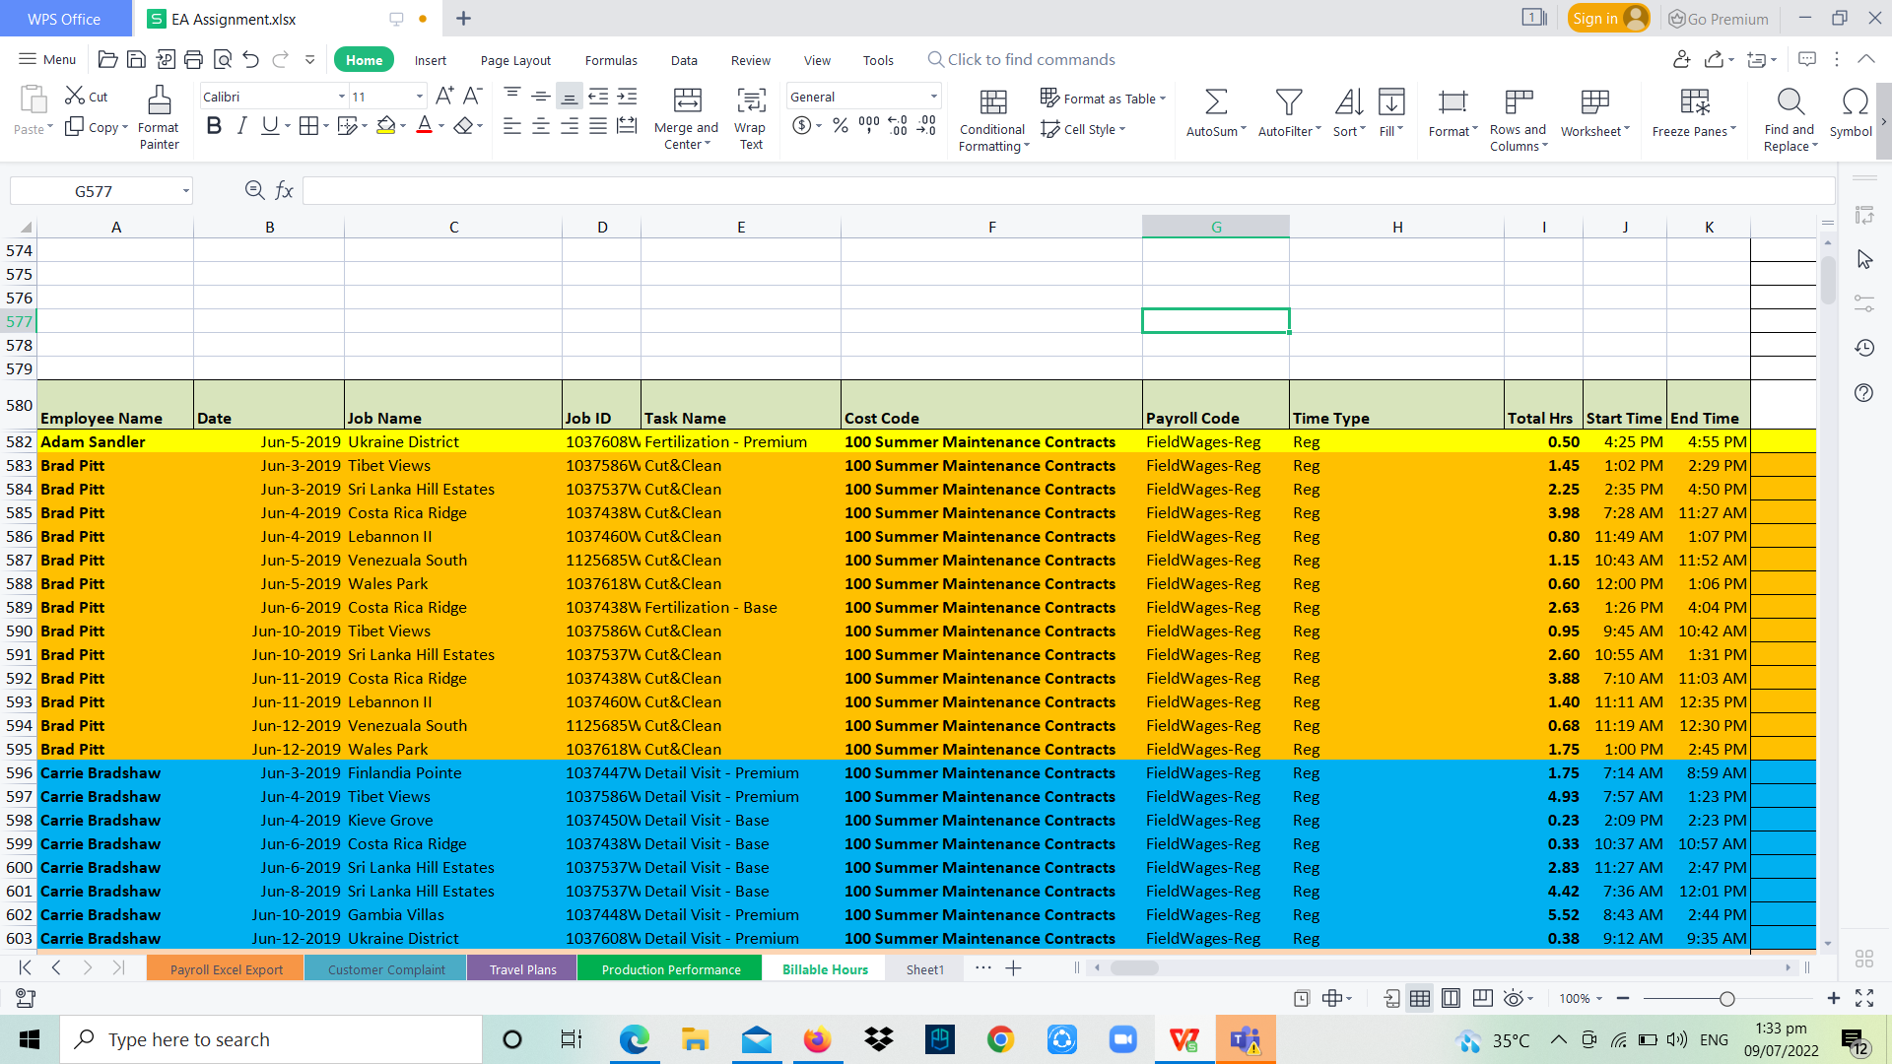Click the AutoFilter funnel icon
1892x1064 pixels.
point(1288,102)
